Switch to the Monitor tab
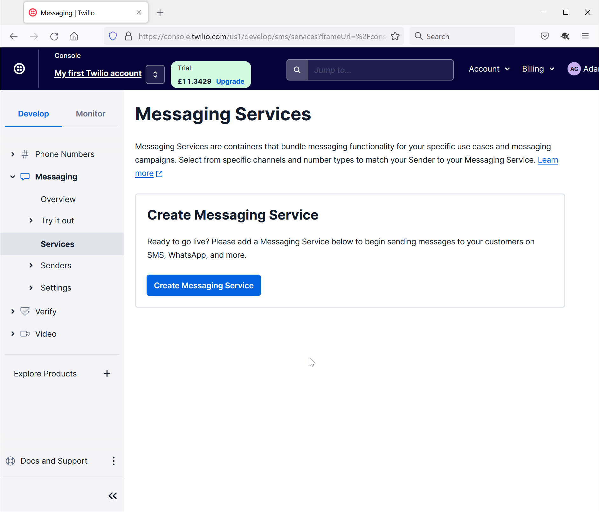 click(91, 114)
